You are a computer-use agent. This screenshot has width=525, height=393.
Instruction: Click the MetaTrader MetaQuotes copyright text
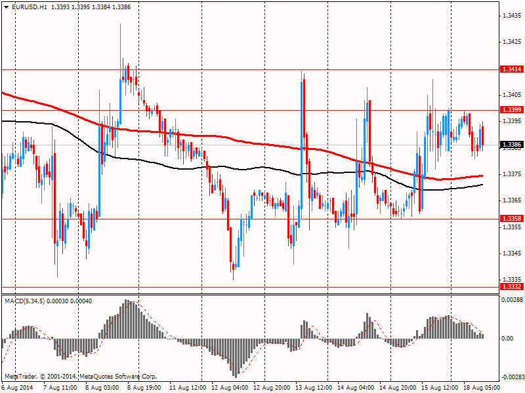(81, 377)
